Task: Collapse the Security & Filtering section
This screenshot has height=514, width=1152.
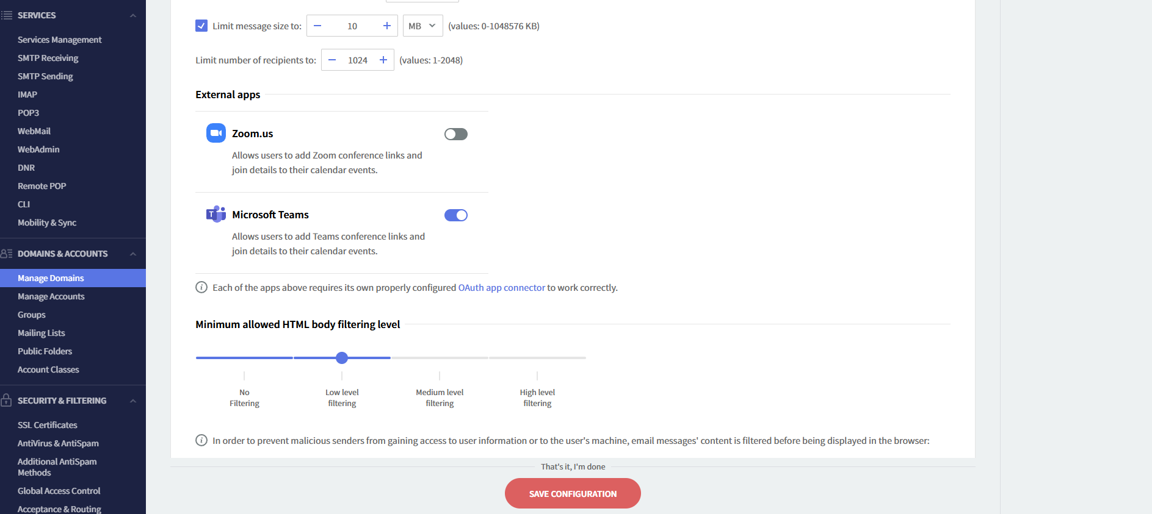Action: 133,401
